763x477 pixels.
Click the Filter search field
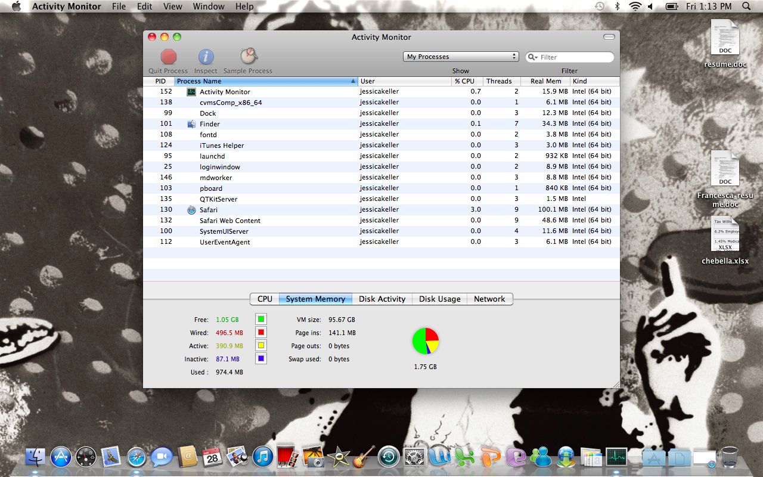[570, 57]
